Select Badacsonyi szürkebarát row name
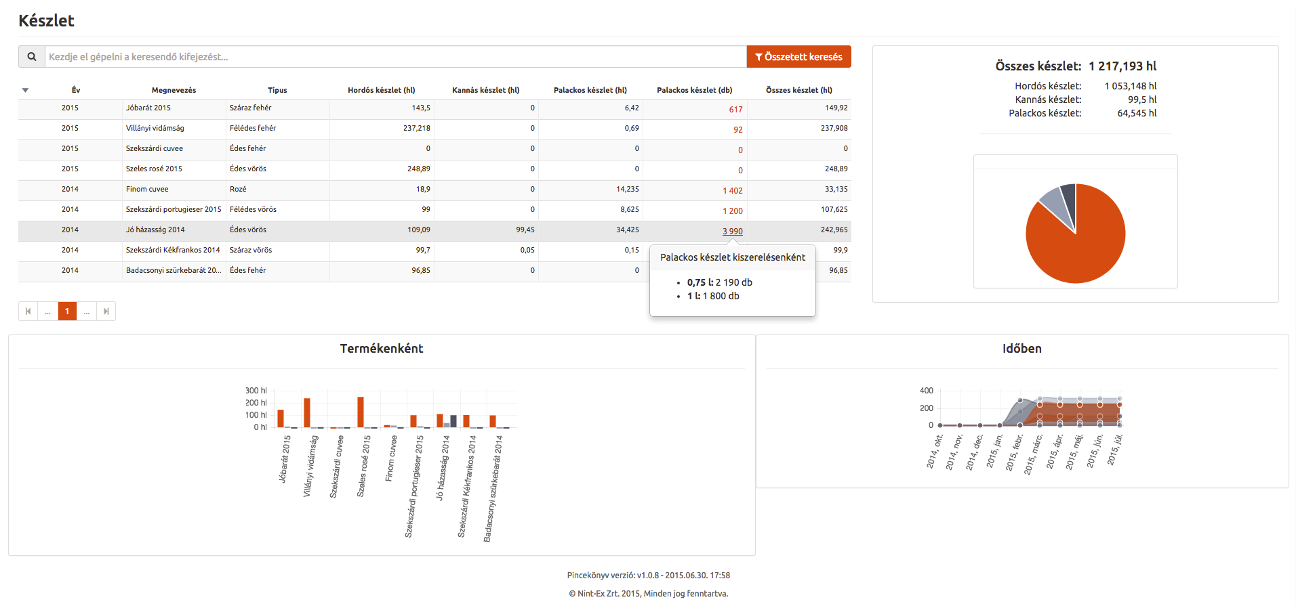Viewport: 1296px width, 606px height. click(174, 270)
